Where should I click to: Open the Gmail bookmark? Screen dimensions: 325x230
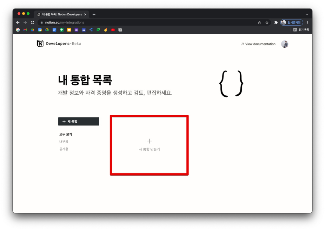coord(25,30)
